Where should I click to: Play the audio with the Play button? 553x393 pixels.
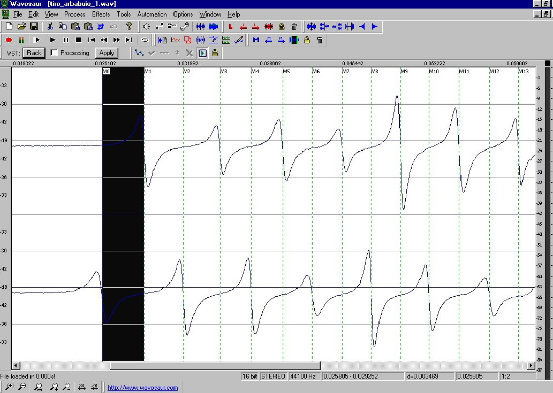click(53, 40)
